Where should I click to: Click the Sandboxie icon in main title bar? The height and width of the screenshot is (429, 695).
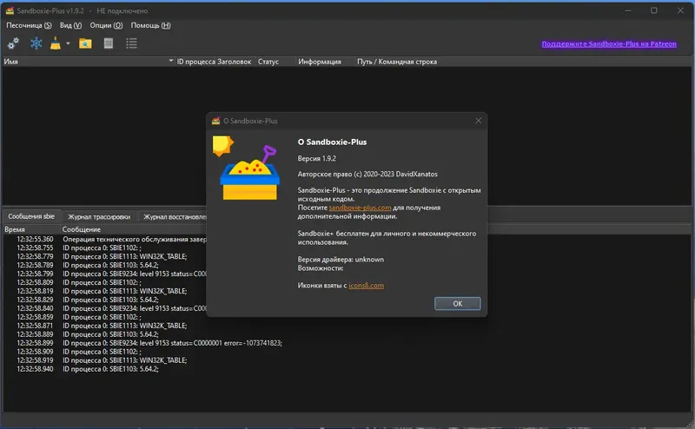(10, 10)
